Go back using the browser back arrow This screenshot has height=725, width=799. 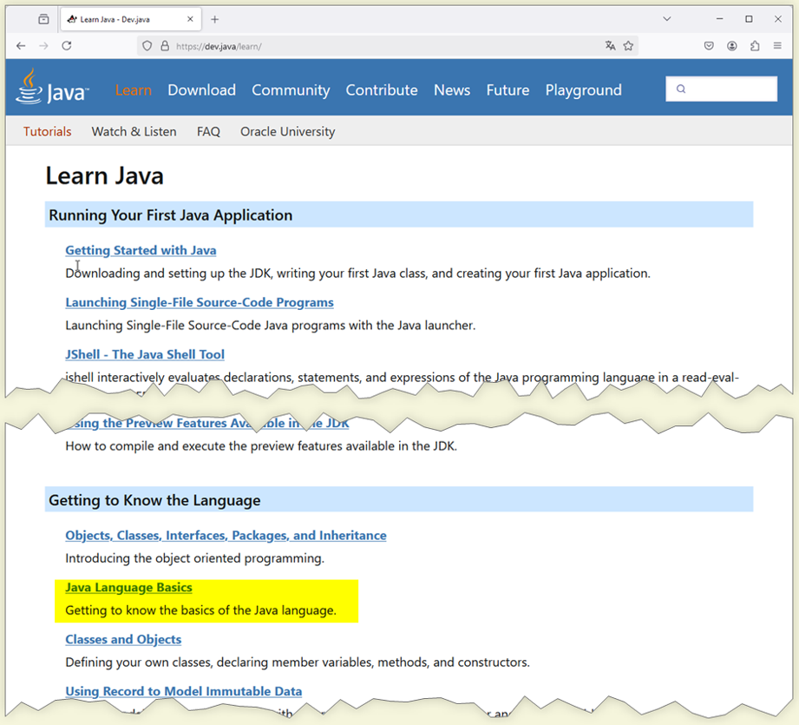[x=21, y=46]
